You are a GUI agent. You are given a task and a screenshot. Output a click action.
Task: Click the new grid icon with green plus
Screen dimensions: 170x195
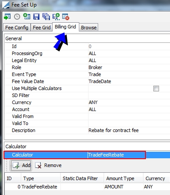pos(27,17)
